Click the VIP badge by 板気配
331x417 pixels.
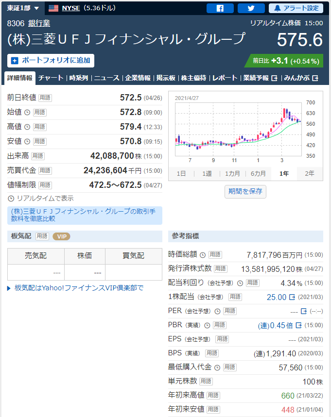[x=62, y=236]
